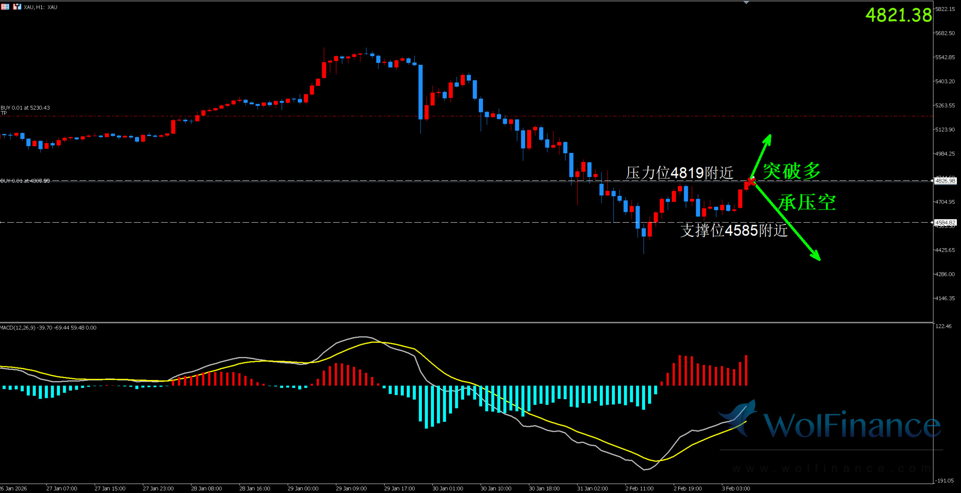Click the downward green arrow head
The height and width of the screenshot is (493, 961).
[x=816, y=256]
